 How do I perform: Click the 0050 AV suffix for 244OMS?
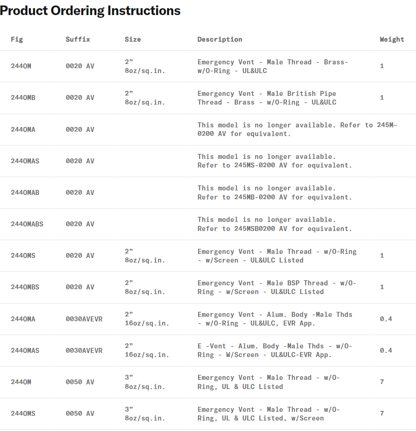(x=80, y=414)
